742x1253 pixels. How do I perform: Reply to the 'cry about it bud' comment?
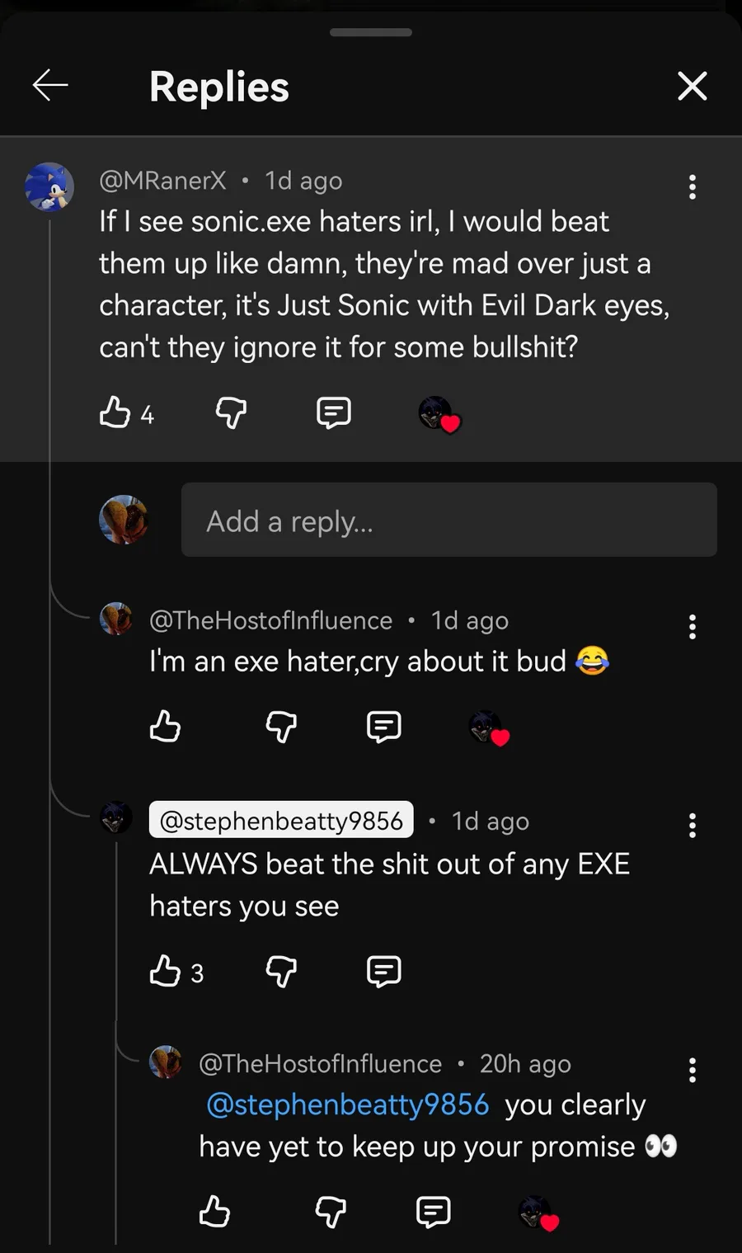[x=383, y=726]
